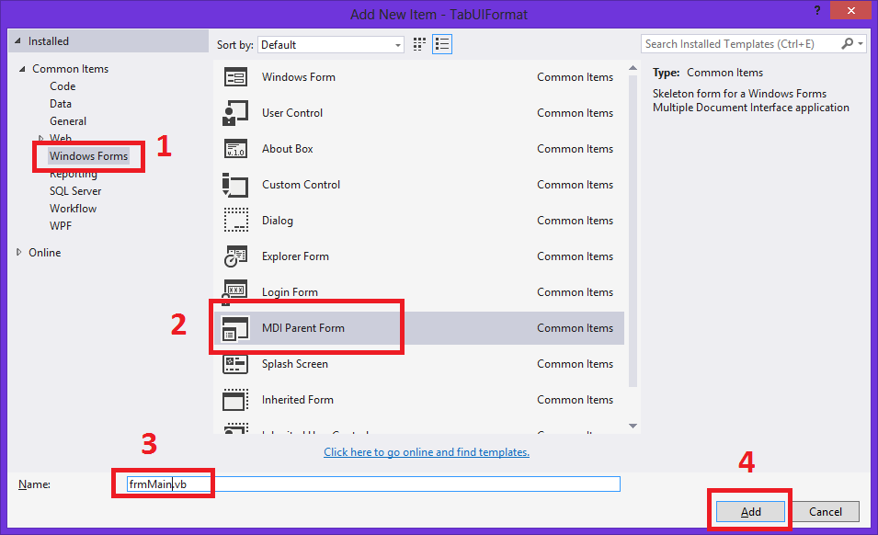Close the Add New Item dialog
The width and height of the screenshot is (878, 535).
pyautogui.click(x=850, y=10)
